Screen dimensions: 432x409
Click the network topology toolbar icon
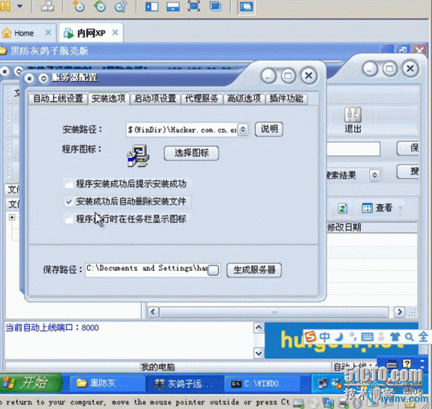point(48,6)
